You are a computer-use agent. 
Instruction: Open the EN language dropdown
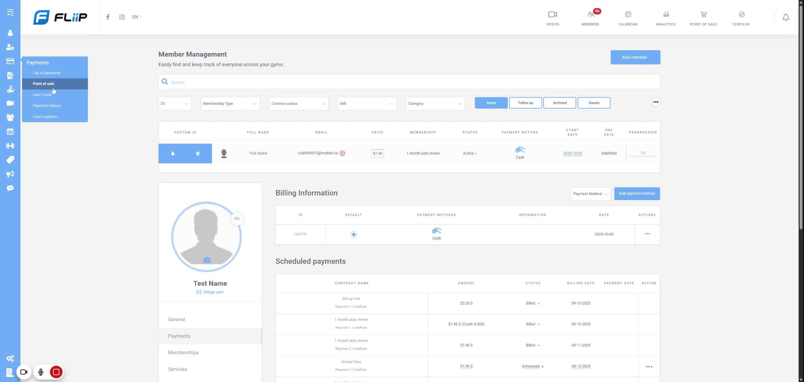(x=137, y=17)
